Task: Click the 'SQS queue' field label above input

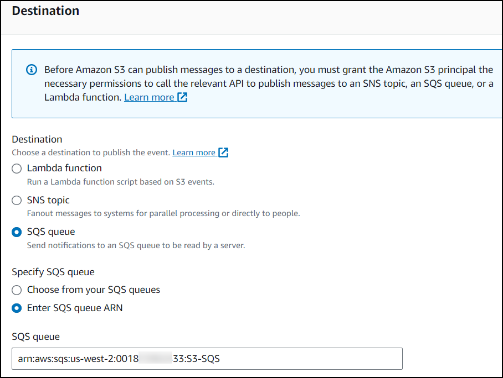Action: tap(35, 337)
